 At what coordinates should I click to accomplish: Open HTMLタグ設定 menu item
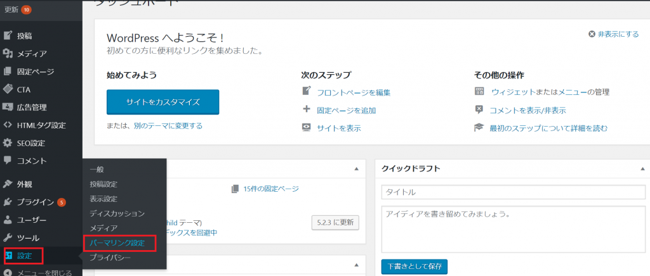(x=41, y=125)
